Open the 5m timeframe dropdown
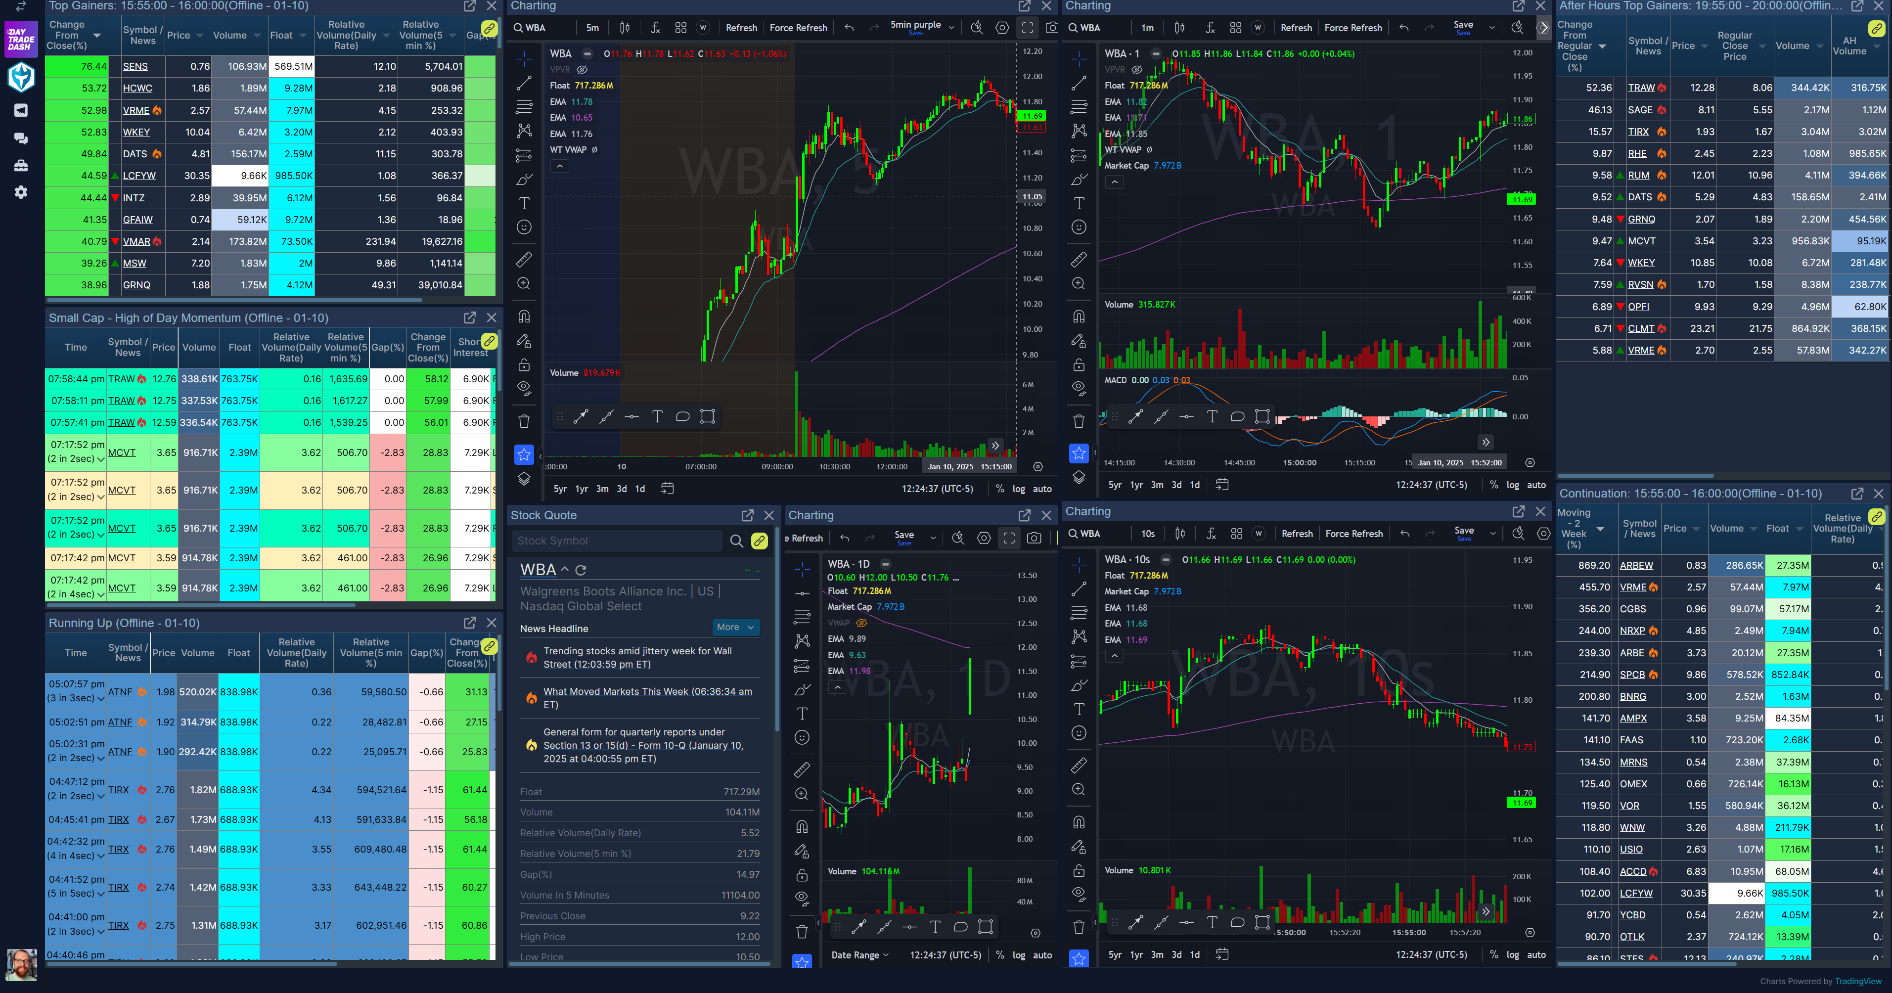Screen dimensions: 1892x993 point(592,28)
